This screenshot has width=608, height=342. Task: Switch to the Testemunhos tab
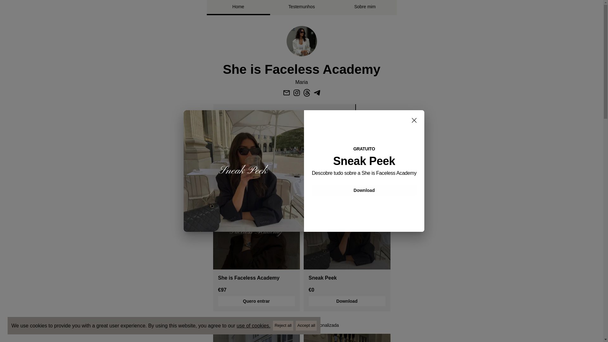click(301, 7)
